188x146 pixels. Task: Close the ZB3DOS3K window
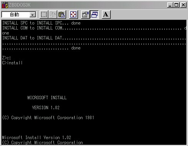coord(183,5)
